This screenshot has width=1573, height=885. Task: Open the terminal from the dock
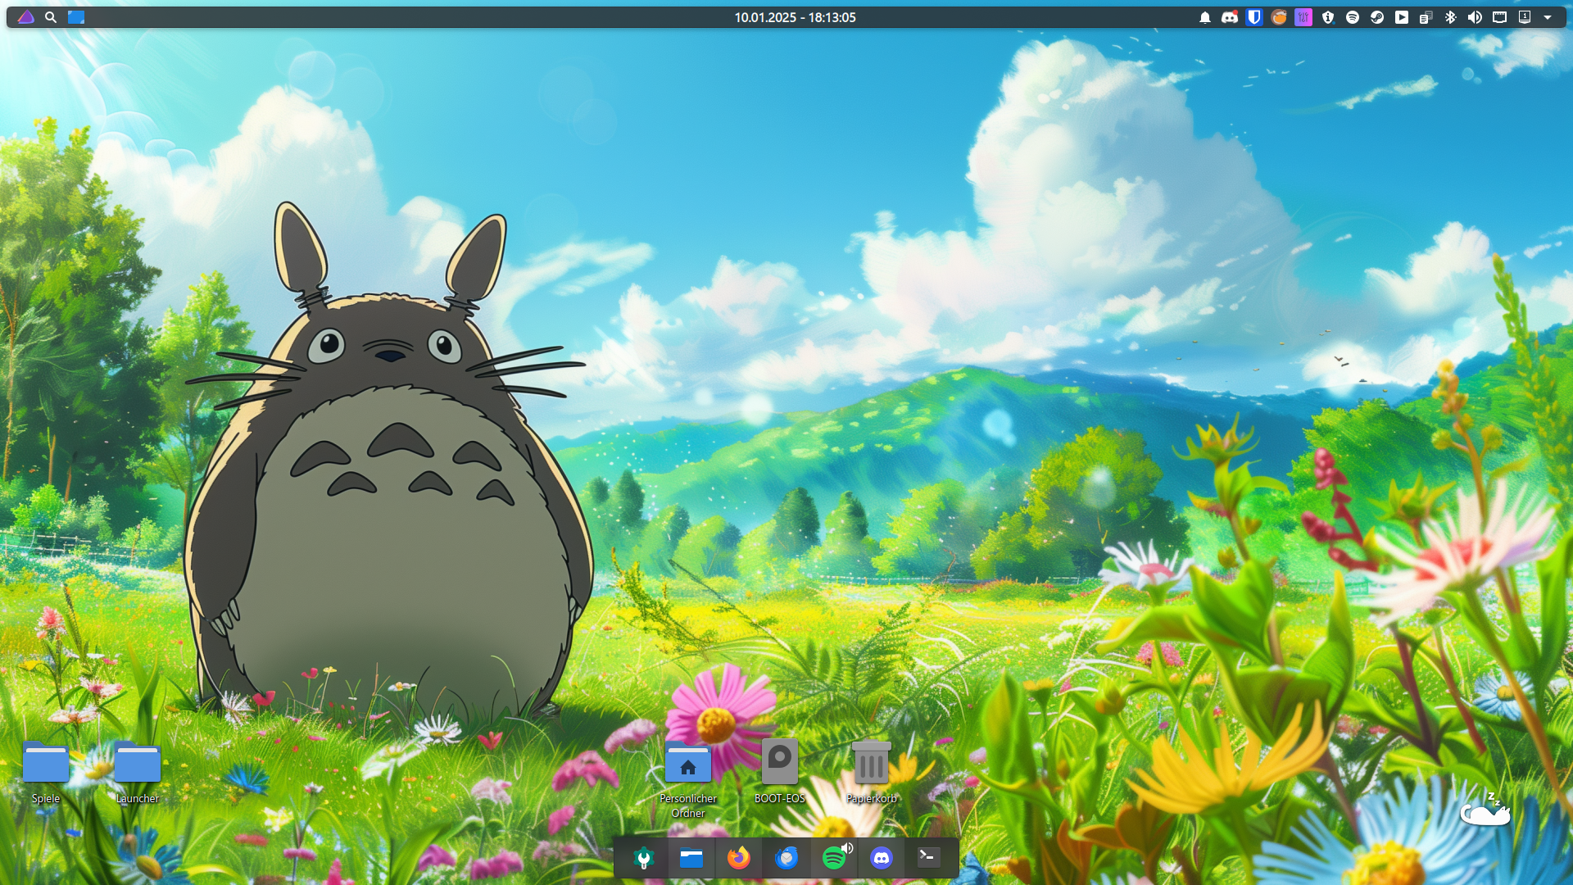coord(928,858)
